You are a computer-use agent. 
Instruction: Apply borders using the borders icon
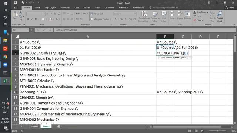coord(43,19)
